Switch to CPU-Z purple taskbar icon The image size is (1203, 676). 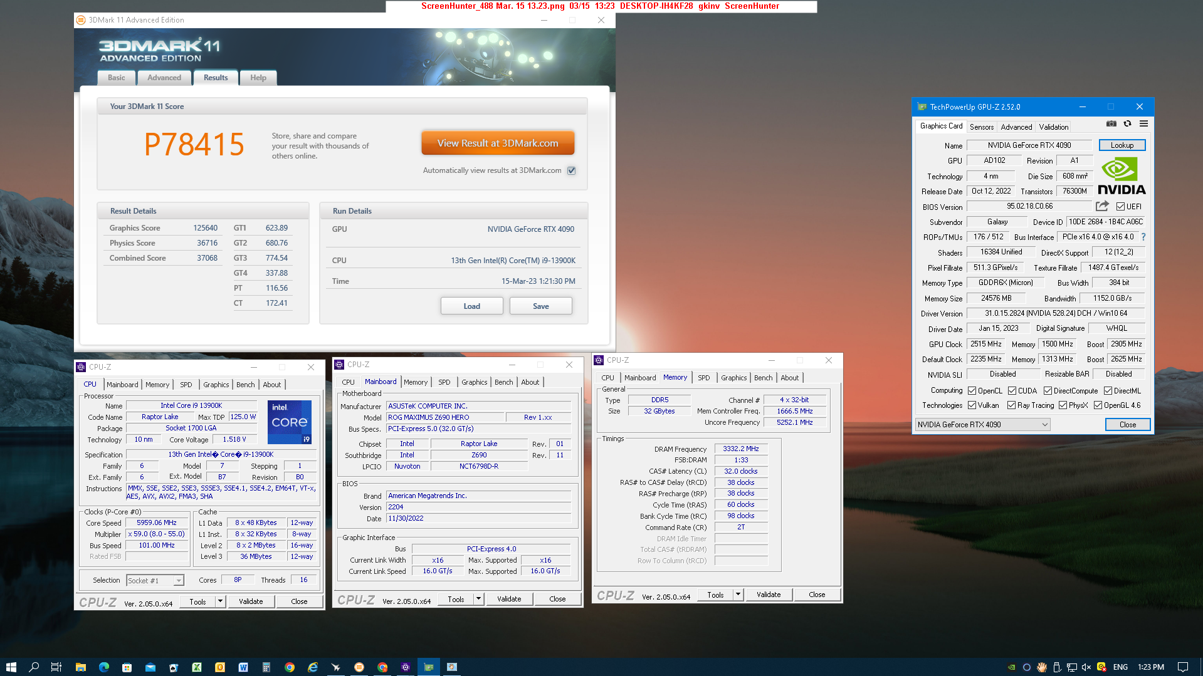pos(406,667)
